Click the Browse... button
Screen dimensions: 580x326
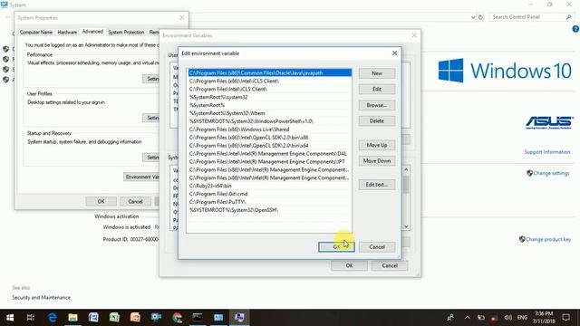coord(377,105)
